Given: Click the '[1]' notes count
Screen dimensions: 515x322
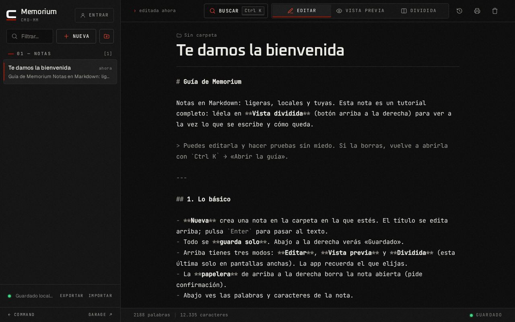Looking at the screenshot, I should 108,54.
